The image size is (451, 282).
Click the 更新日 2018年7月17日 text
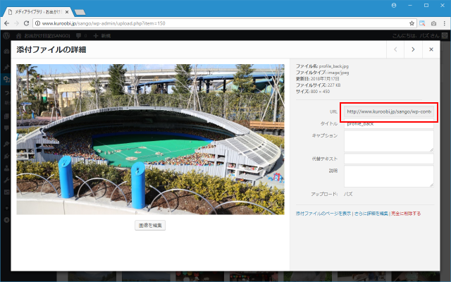coord(318,79)
